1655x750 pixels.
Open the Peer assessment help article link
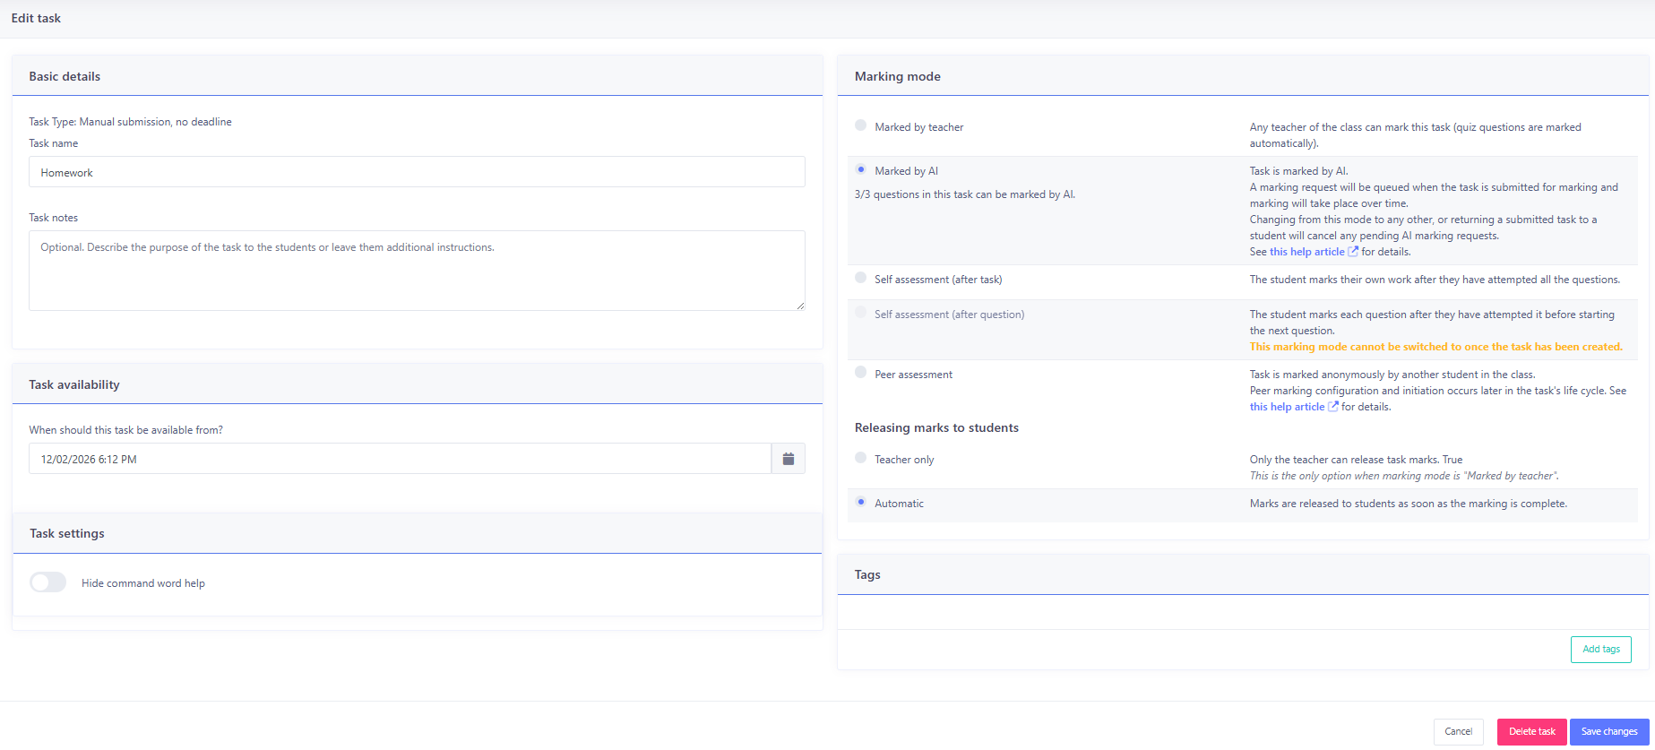point(1287,407)
